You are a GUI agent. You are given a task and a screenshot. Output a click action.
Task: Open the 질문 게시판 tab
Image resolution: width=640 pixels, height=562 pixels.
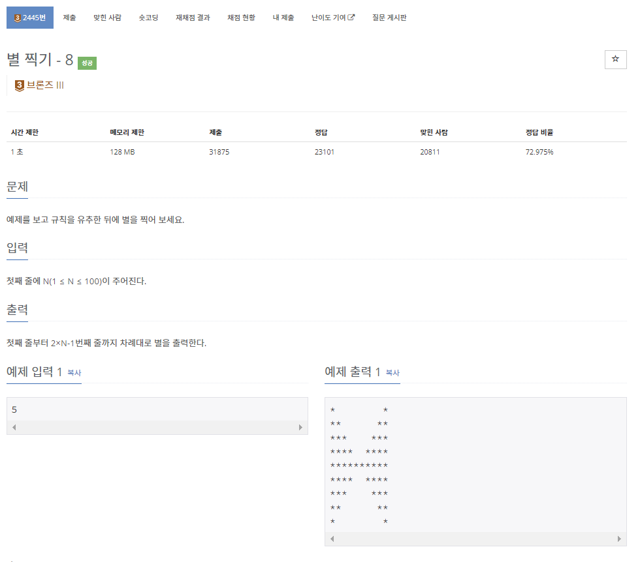(x=389, y=18)
